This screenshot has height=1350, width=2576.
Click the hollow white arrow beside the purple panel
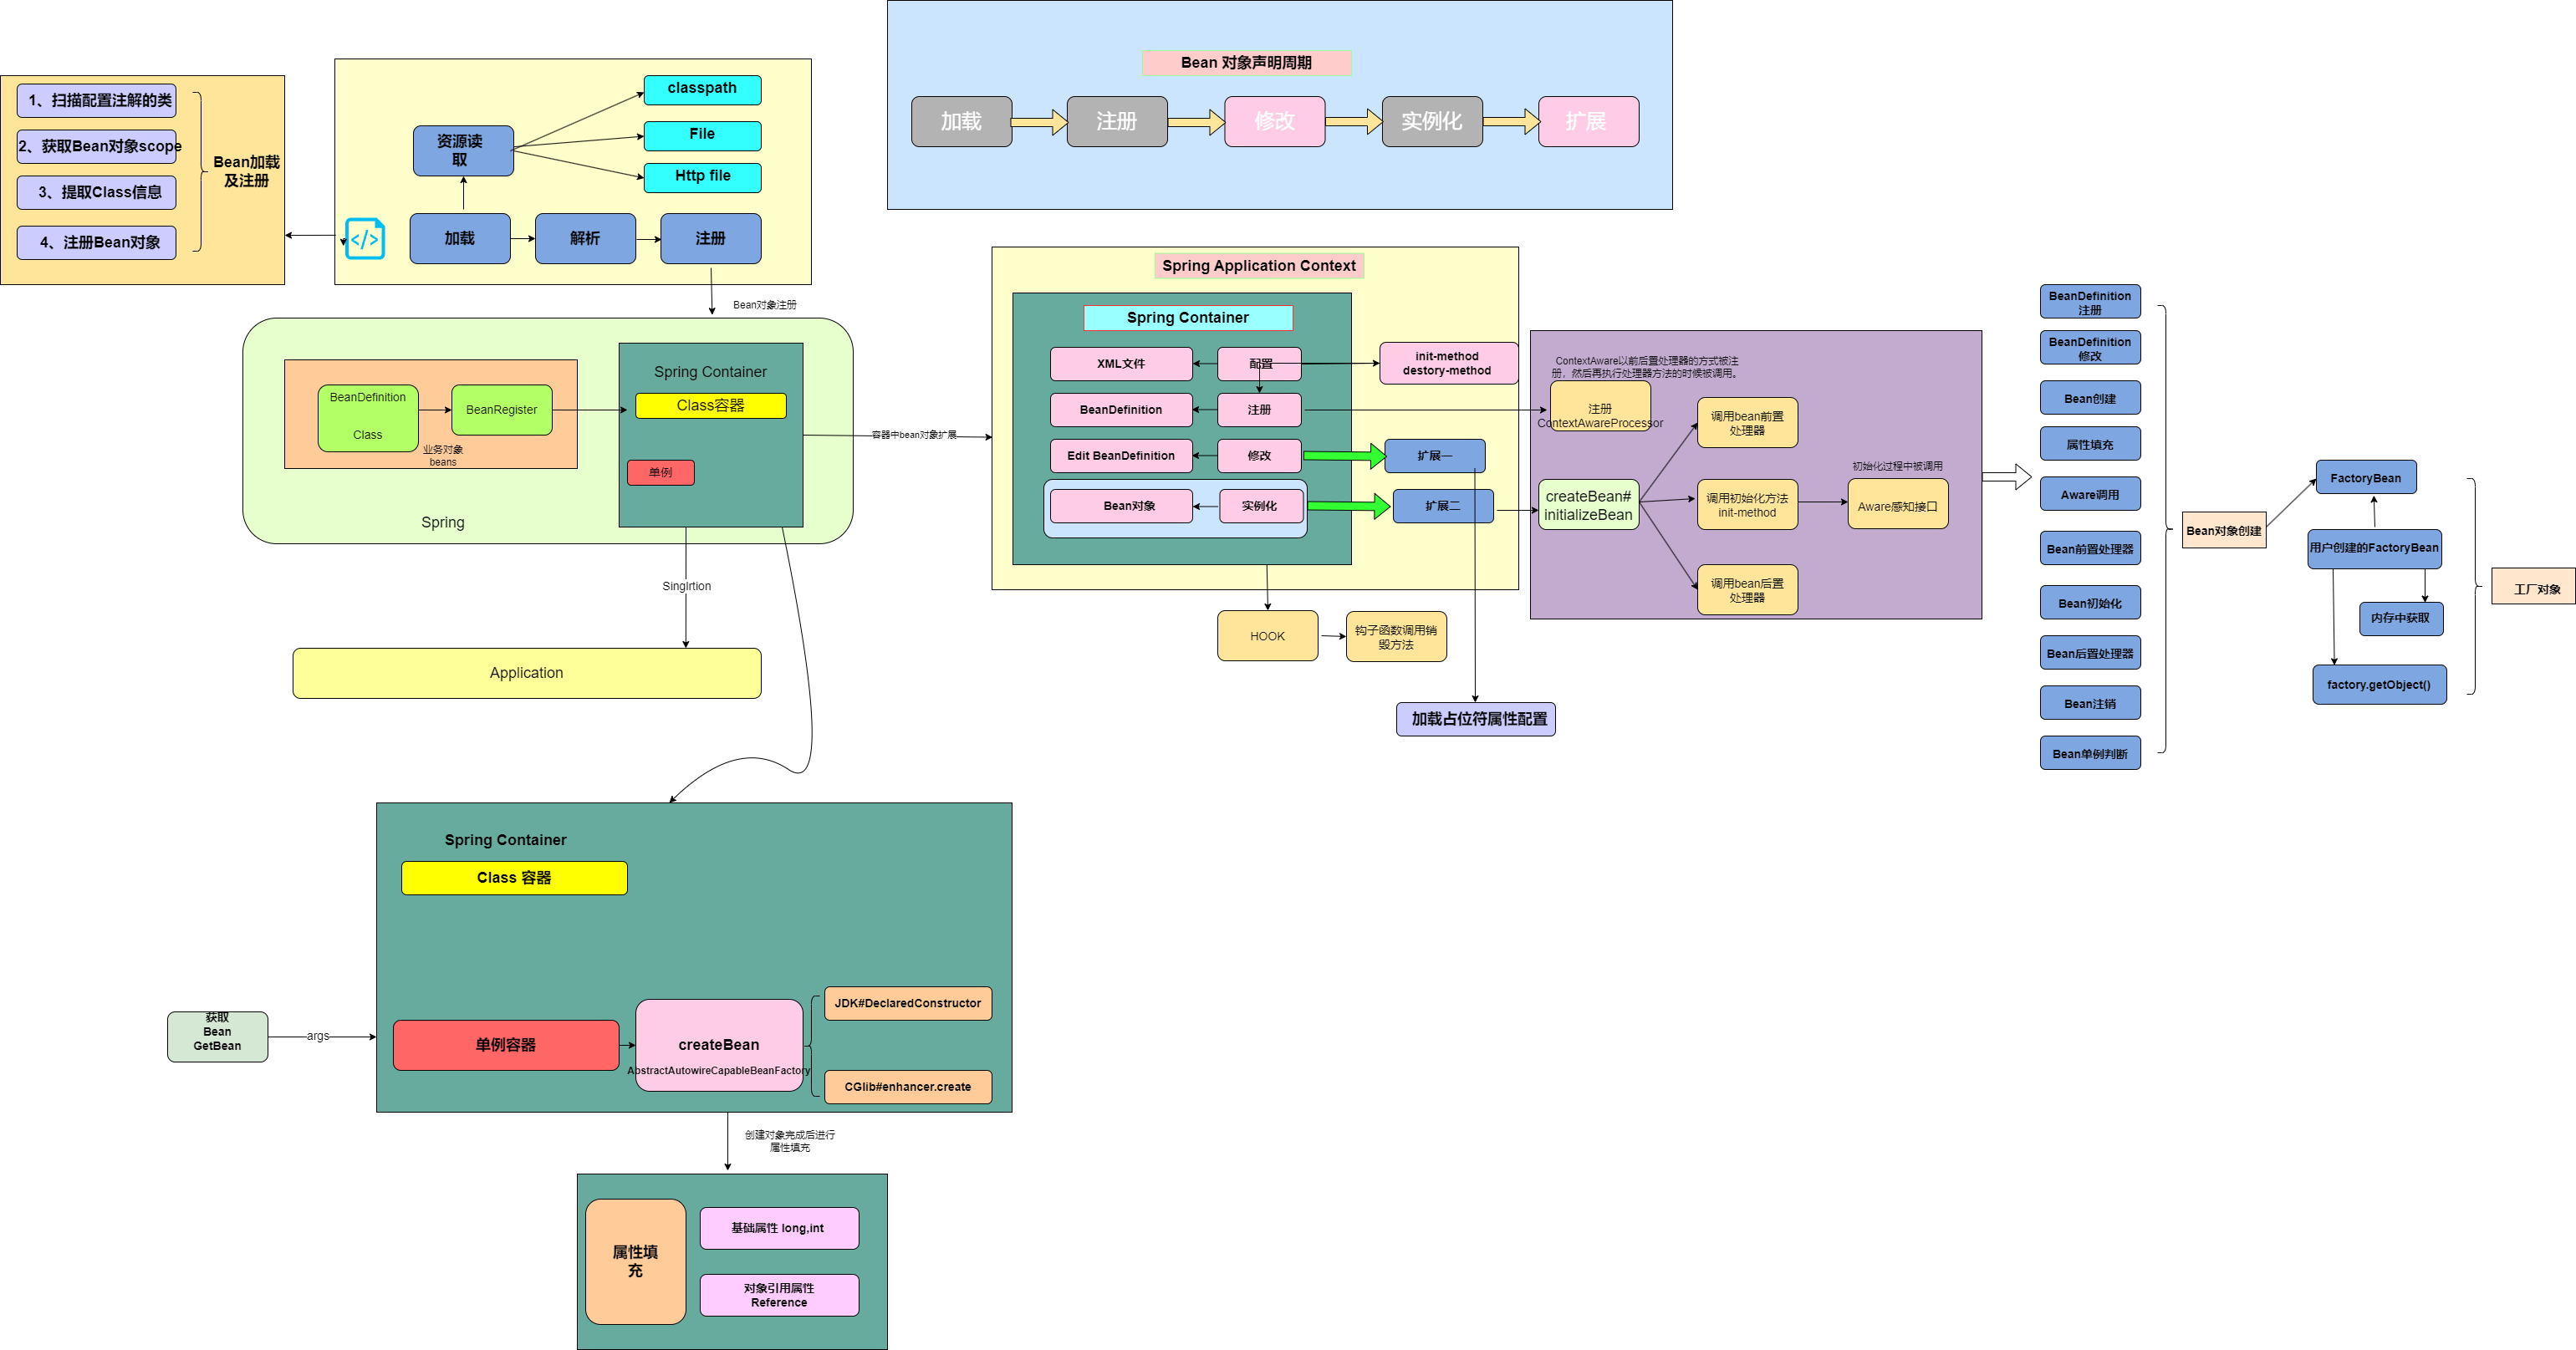2006,477
